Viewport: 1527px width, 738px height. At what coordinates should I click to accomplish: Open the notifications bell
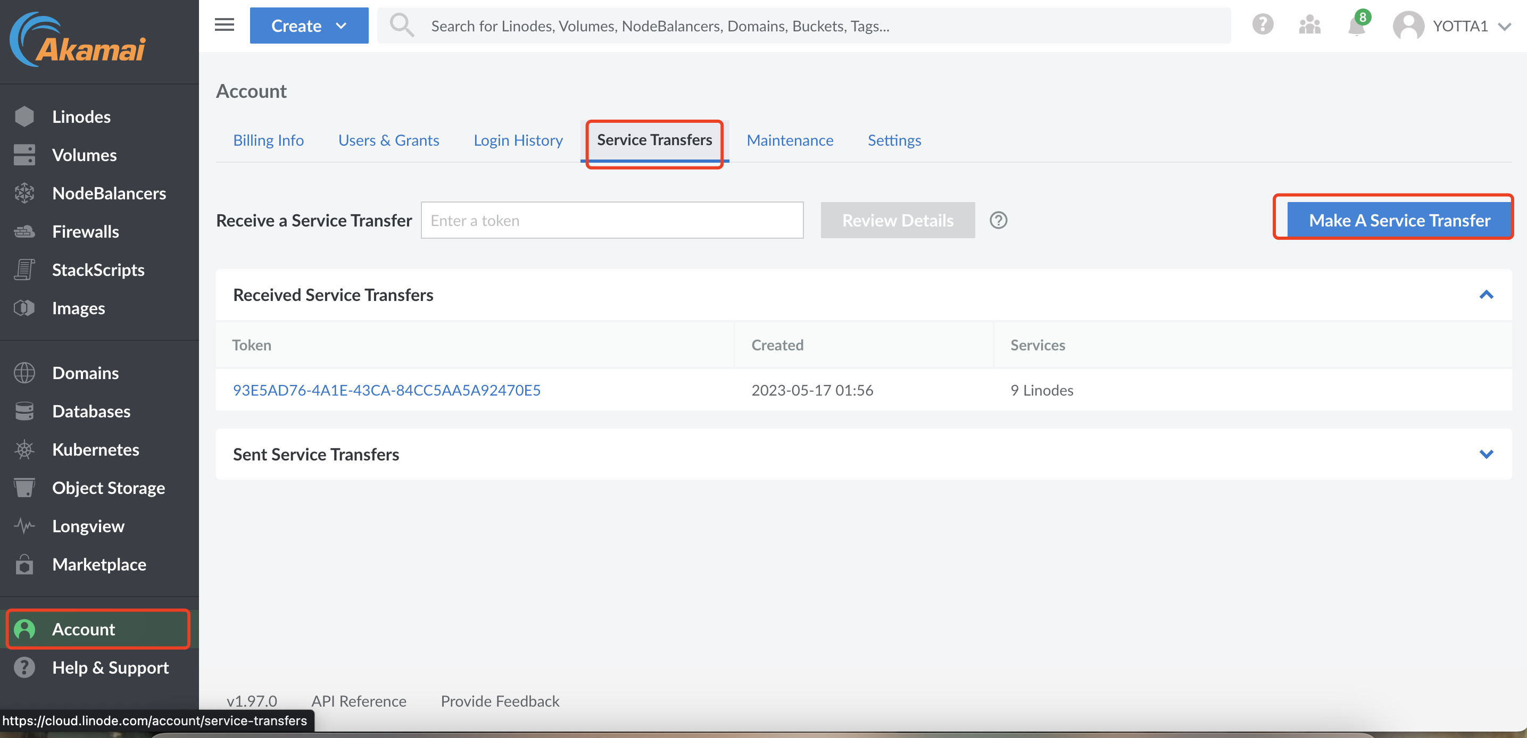pyautogui.click(x=1356, y=26)
